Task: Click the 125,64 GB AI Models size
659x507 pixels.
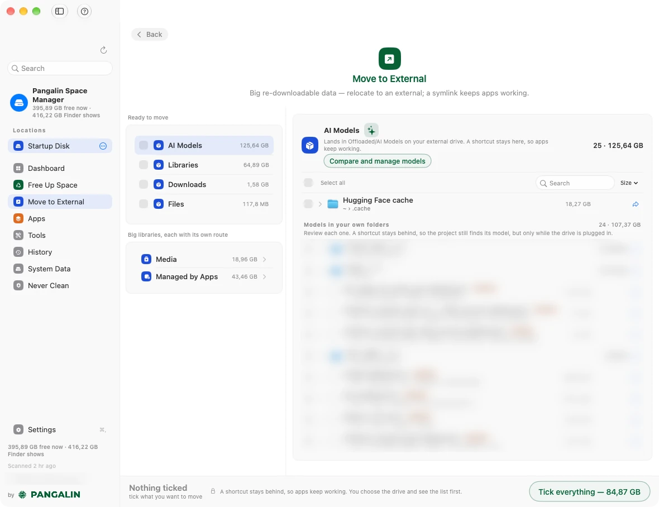Action: [254, 146]
